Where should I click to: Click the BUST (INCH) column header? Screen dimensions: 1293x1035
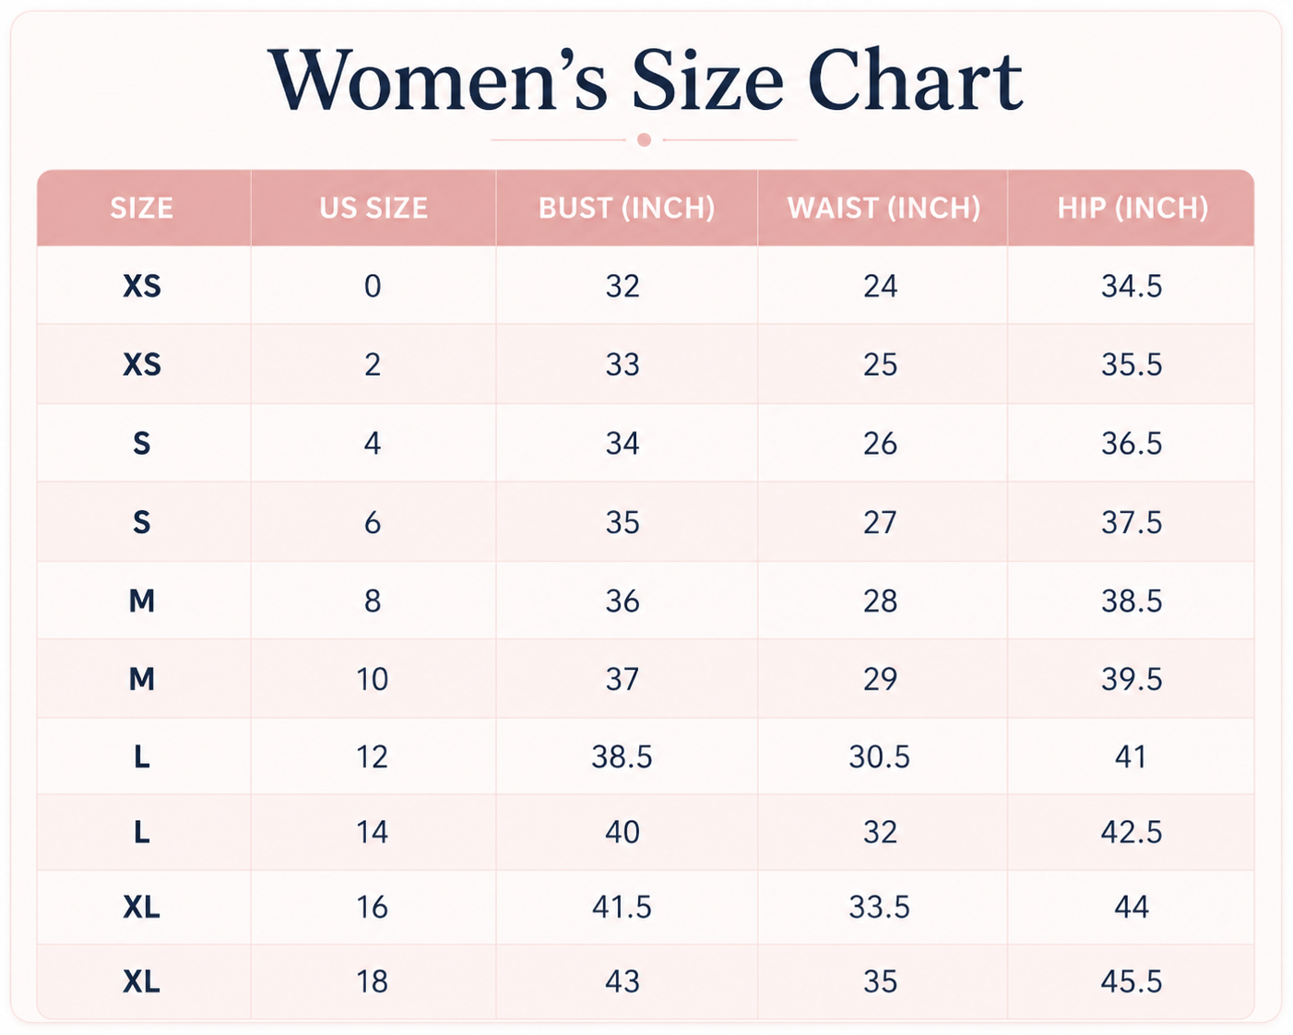coord(627,208)
